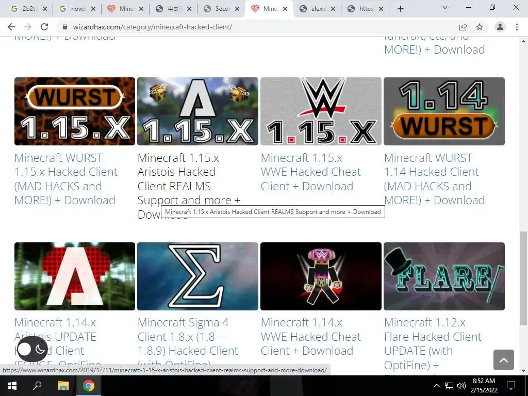528x396 pixels.
Task: Show hidden system tray icons
Action: (436, 386)
